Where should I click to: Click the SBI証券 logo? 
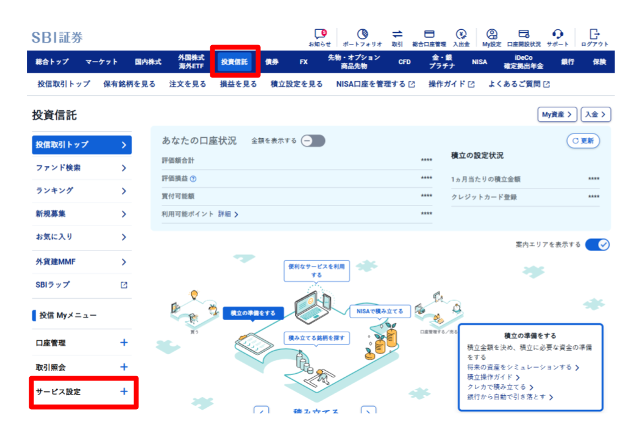coord(57,37)
